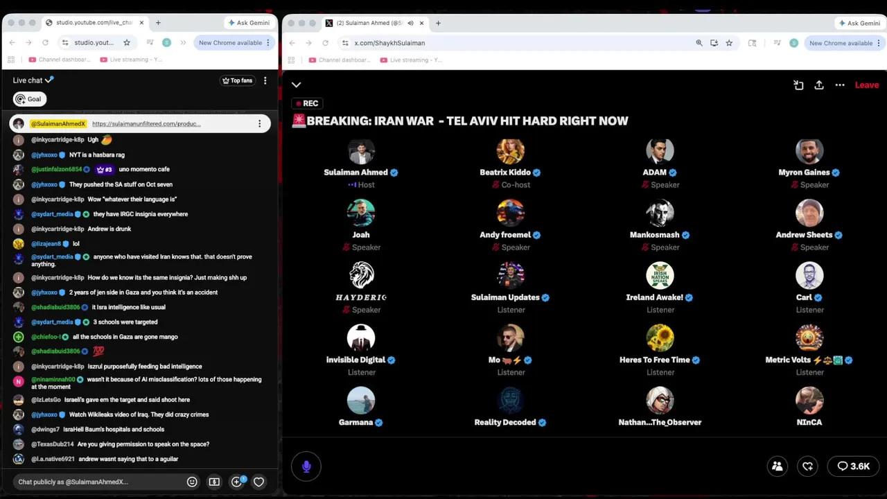This screenshot has height=499, width=887.
Task: Click the add-poll plus icon with badge
Action: coord(237,481)
